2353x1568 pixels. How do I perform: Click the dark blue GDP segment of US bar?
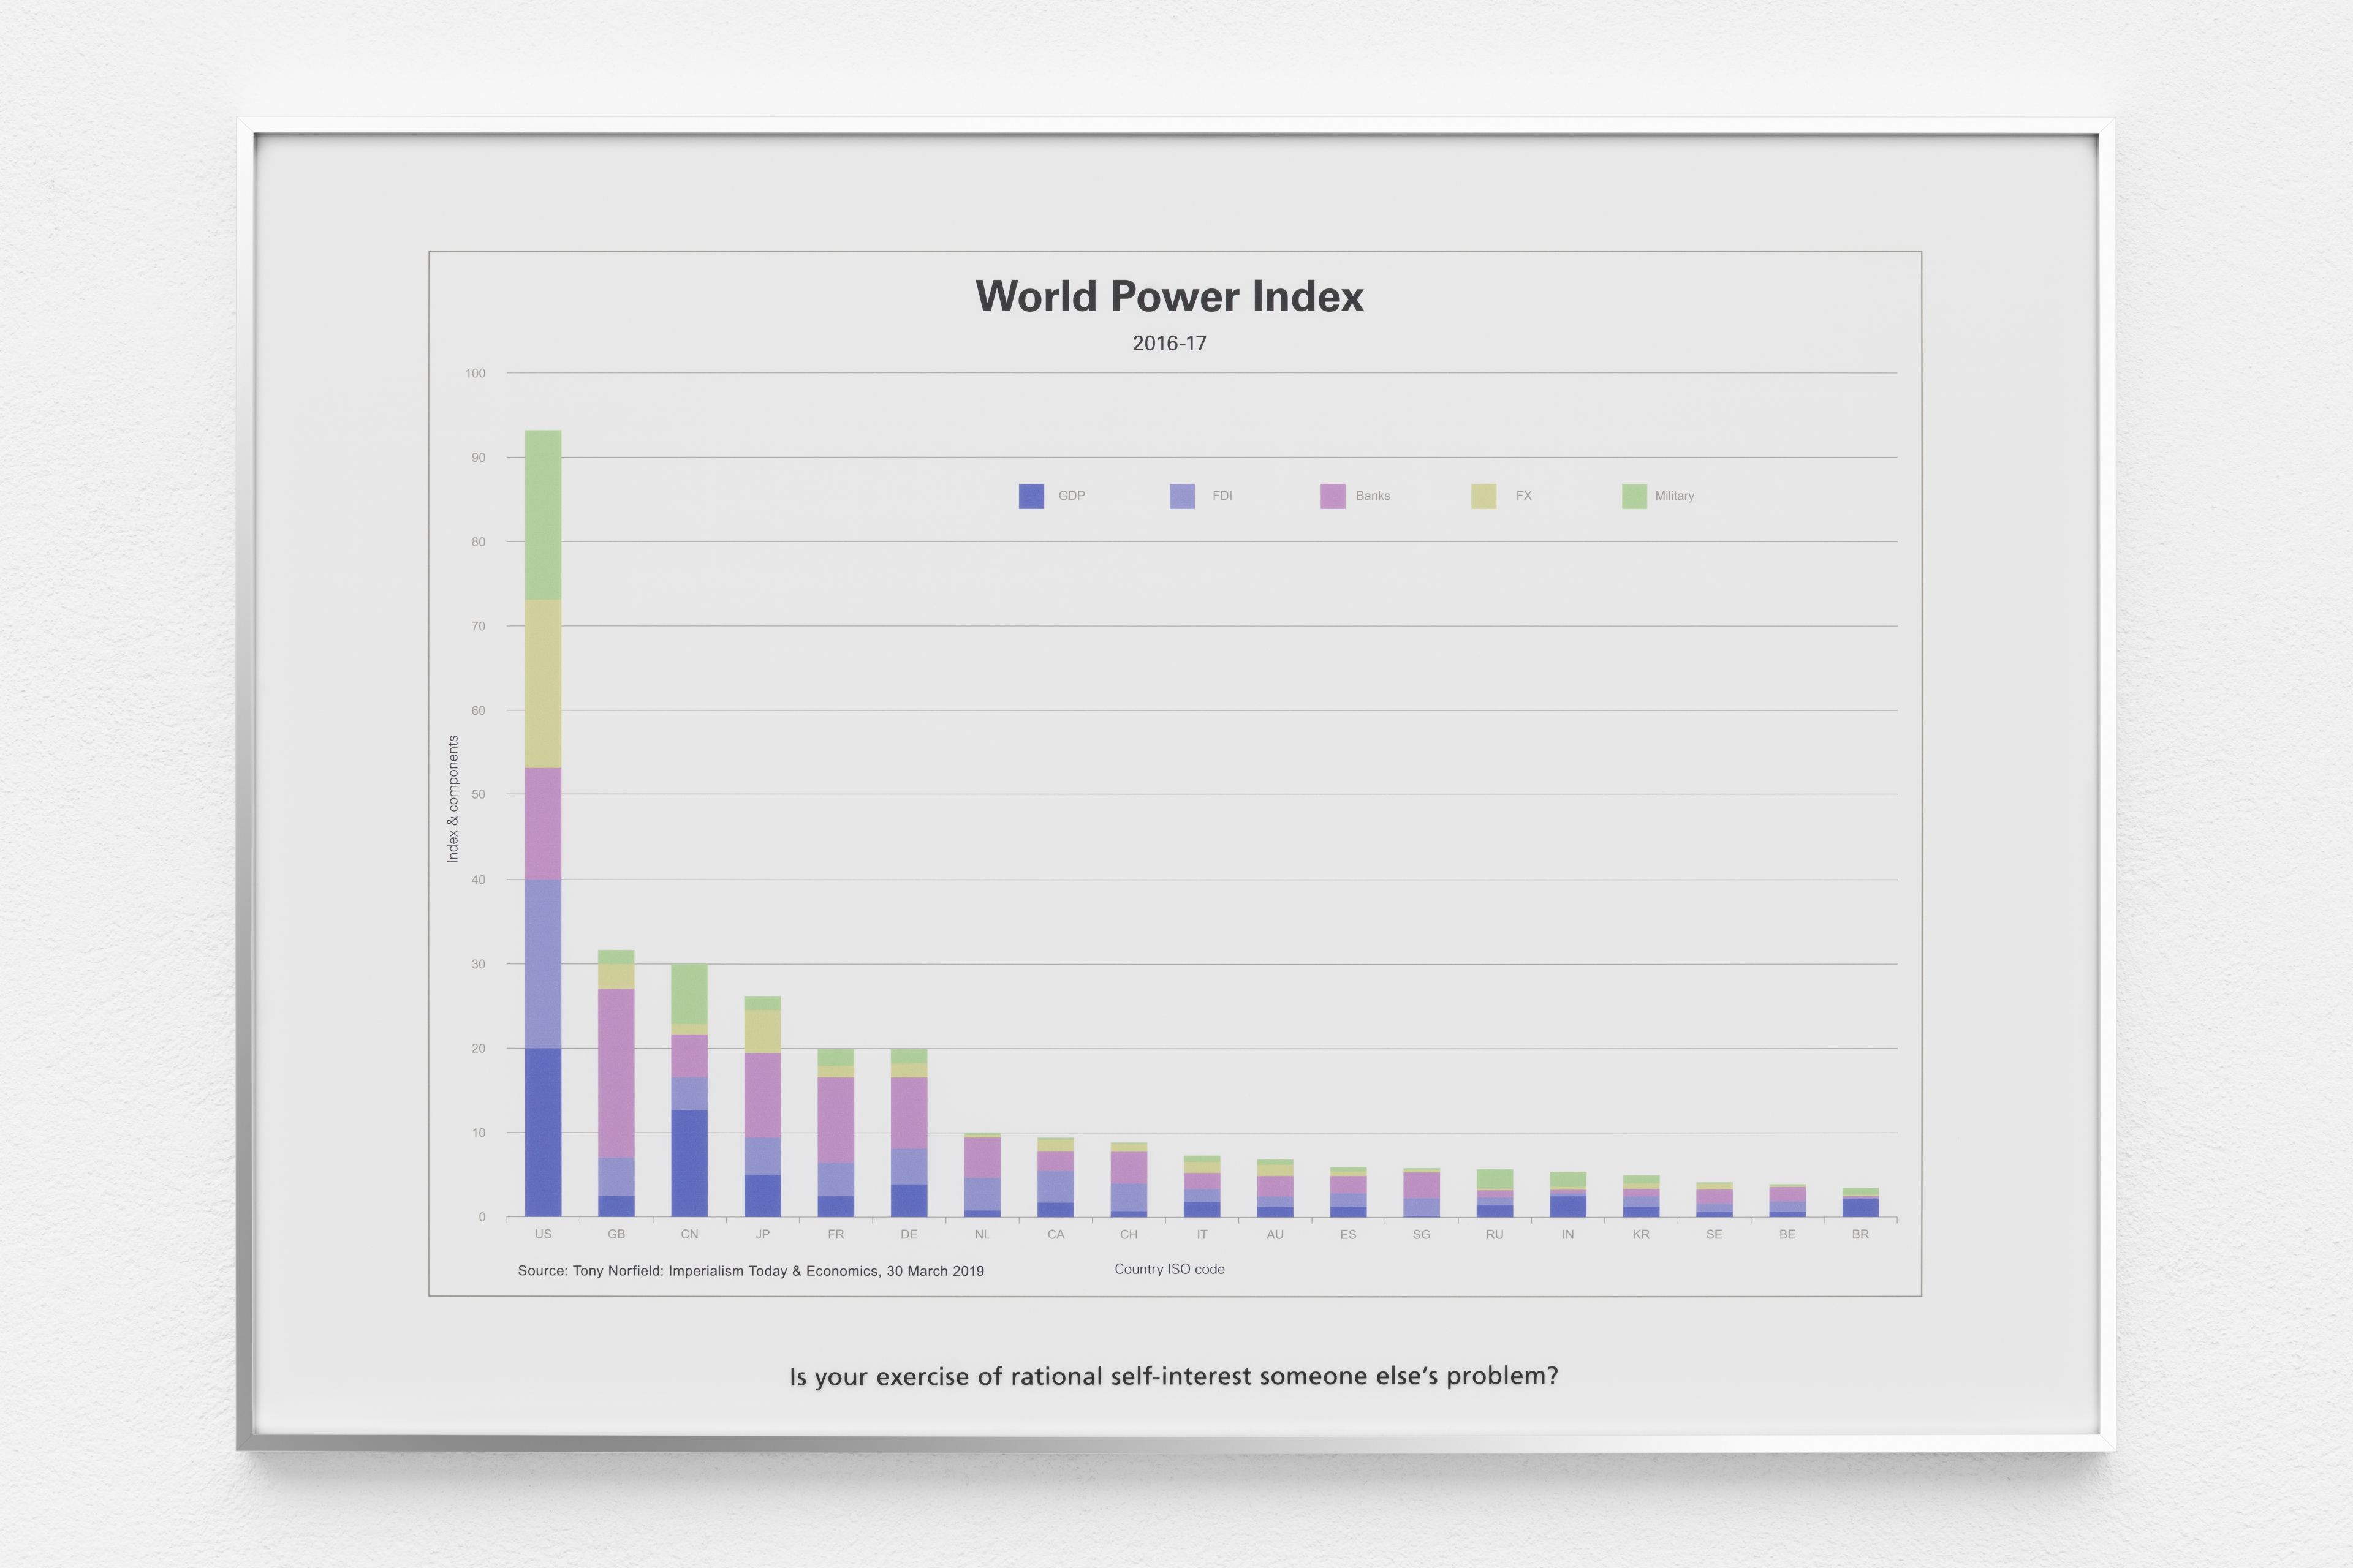click(x=542, y=1132)
